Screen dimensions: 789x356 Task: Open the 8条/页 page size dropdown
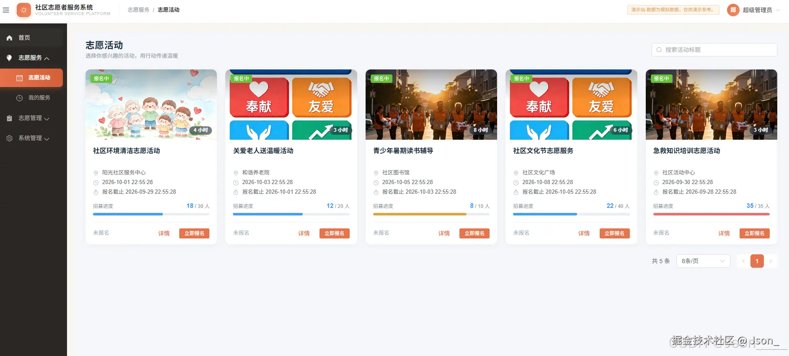coord(703,261)
